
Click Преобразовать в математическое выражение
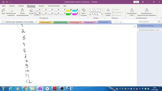coord(147,12)
